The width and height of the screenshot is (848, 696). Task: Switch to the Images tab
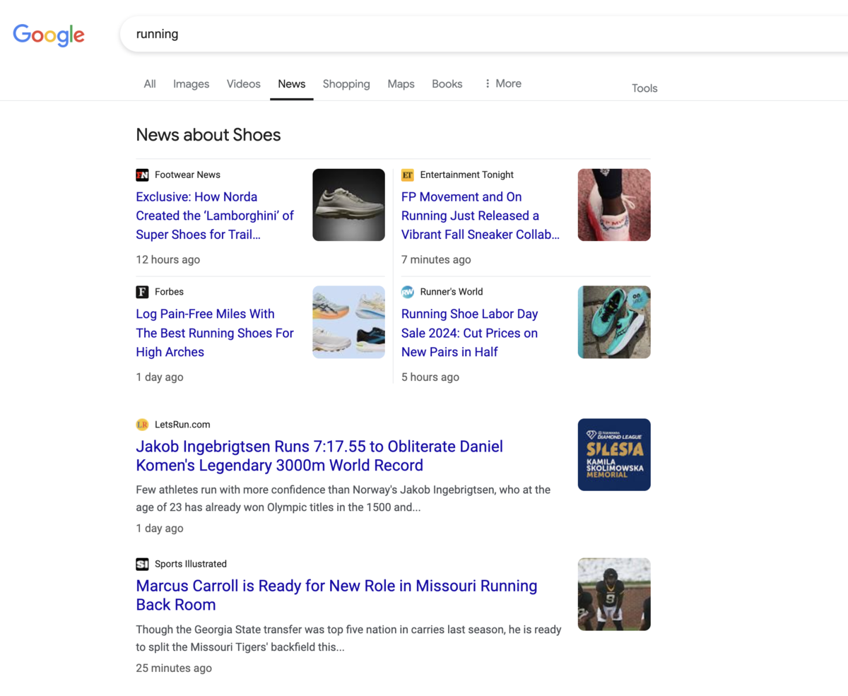[191, 83]
